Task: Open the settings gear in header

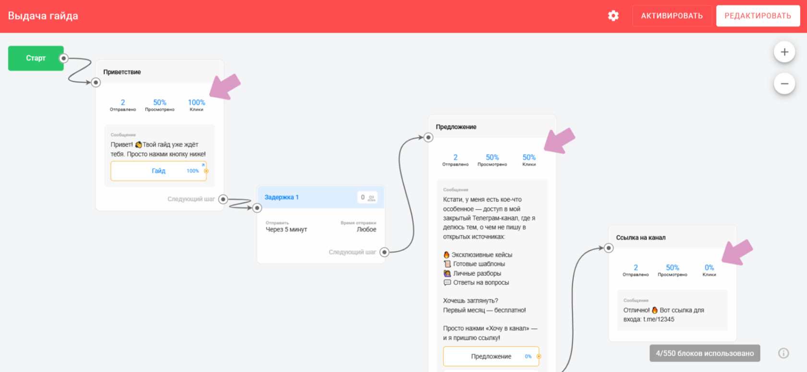Action: tap(613, 16)
